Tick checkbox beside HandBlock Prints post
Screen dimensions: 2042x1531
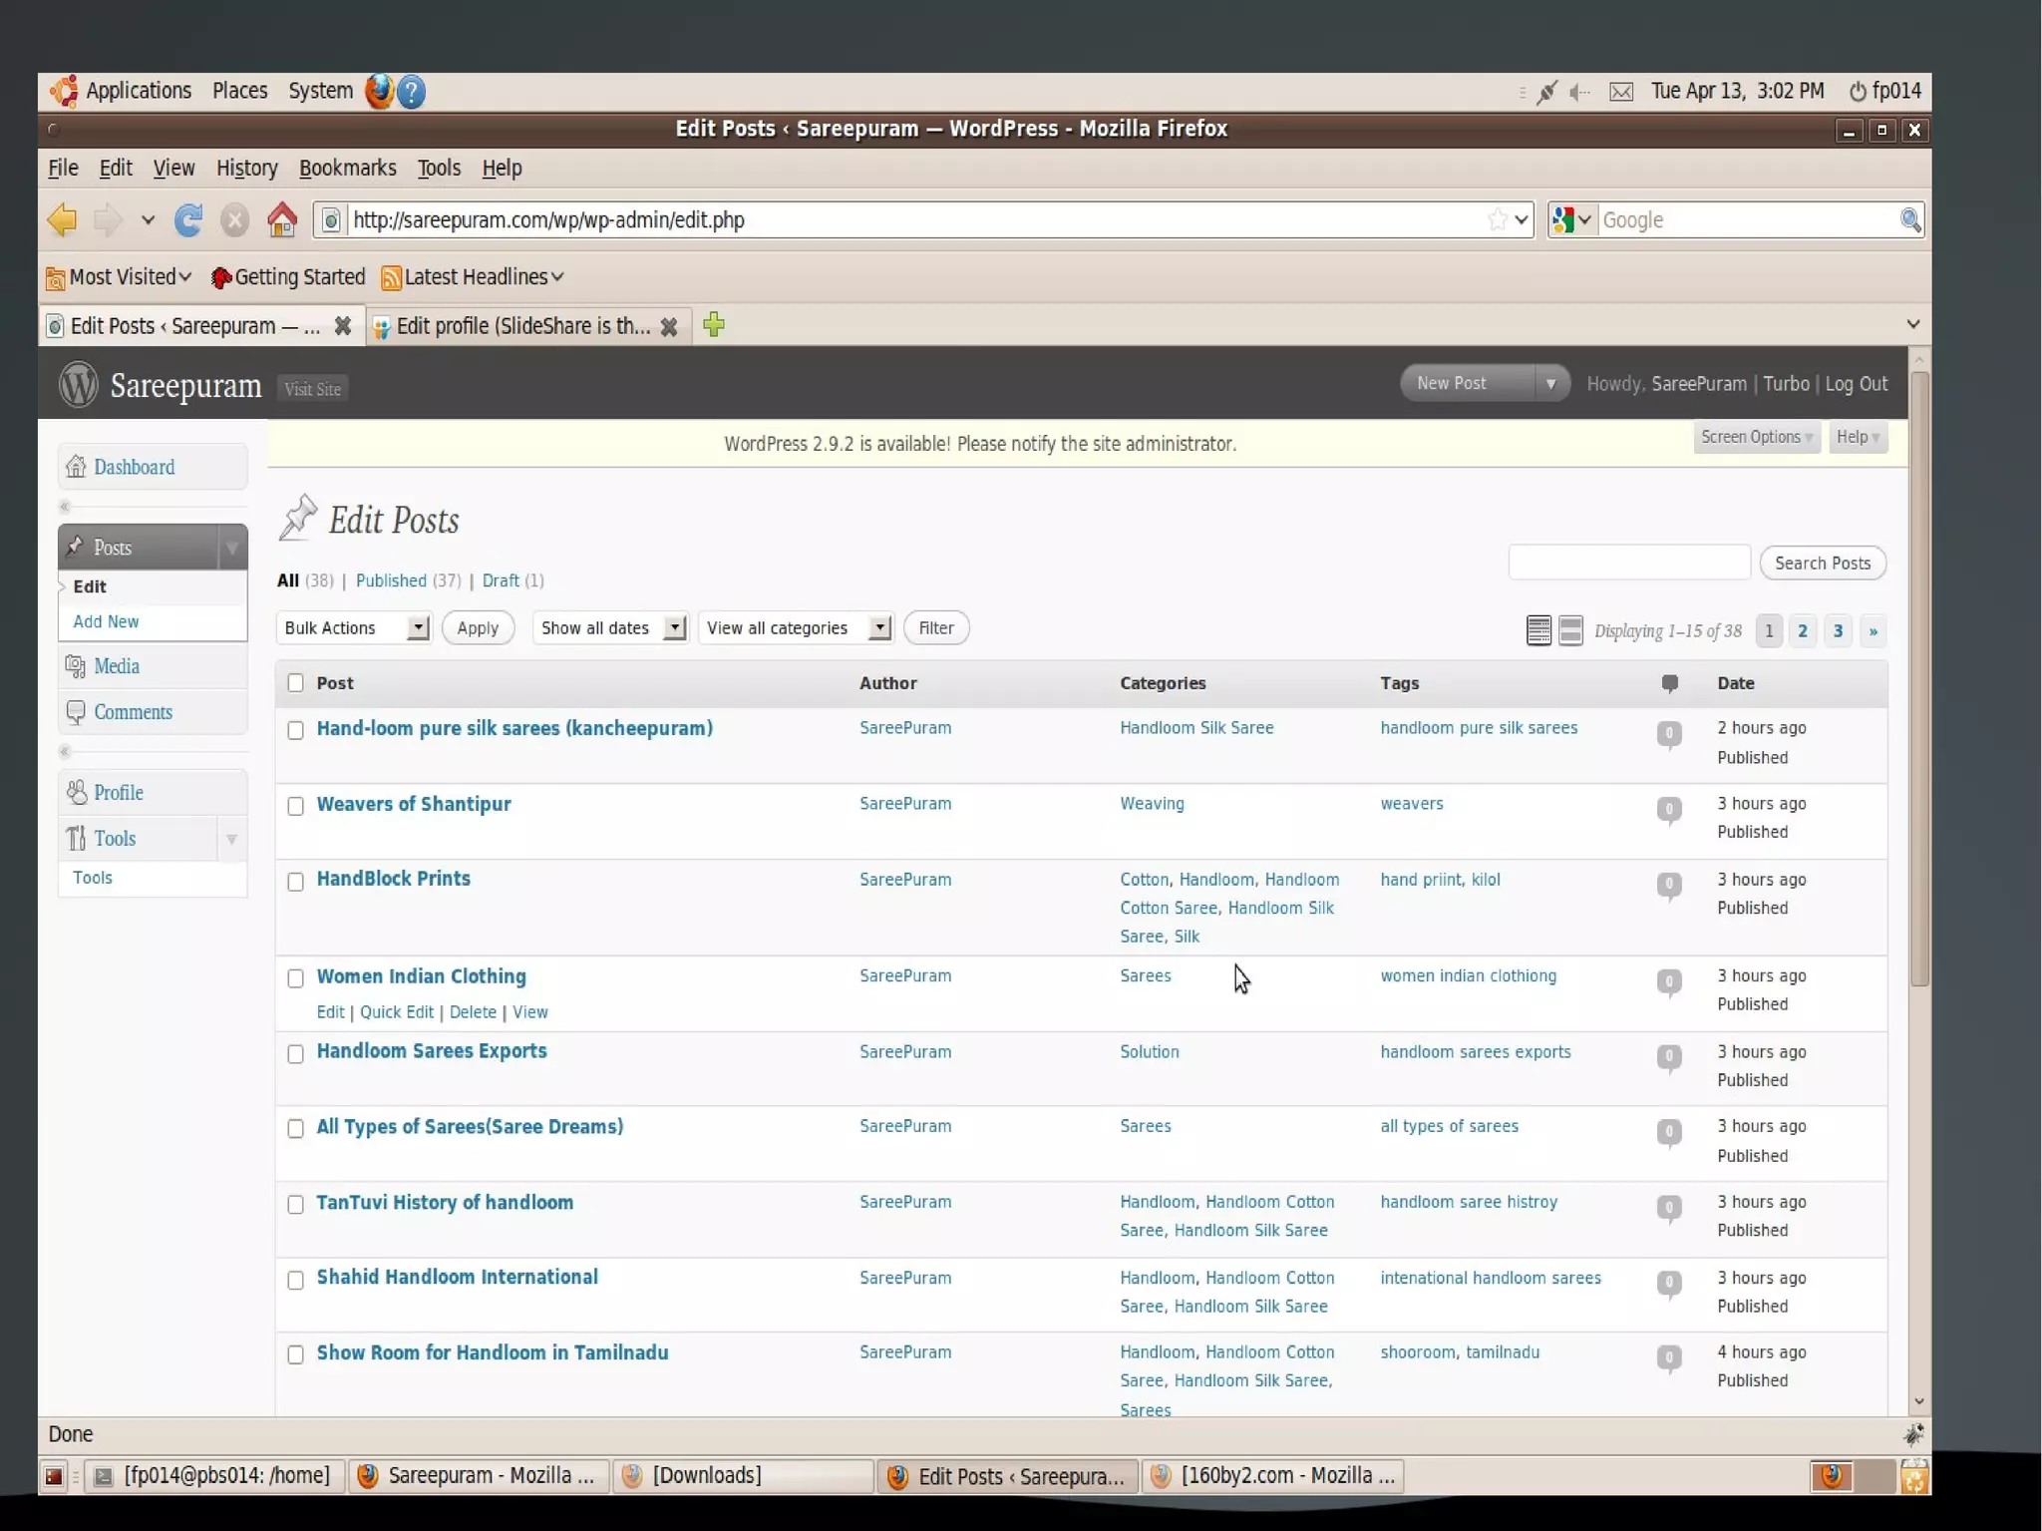295,882
